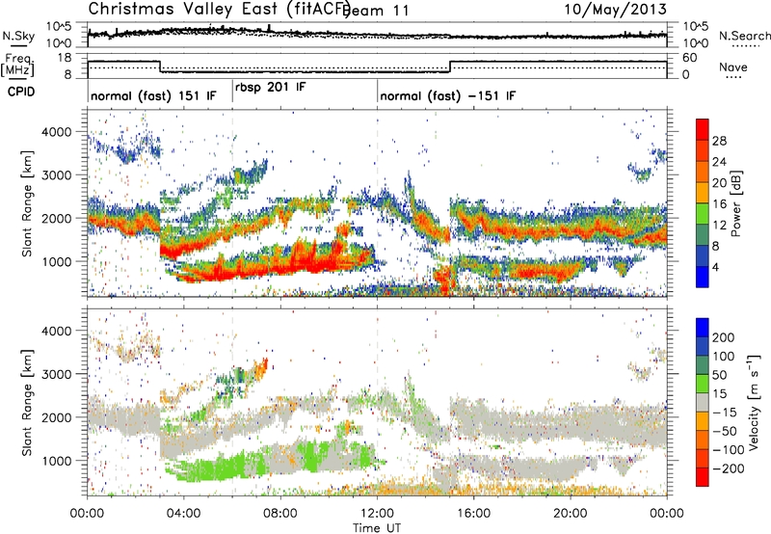Click the '3000' tick of the velocity panel
The width and height of the screenshot is (771, 534).
pos(57,374)
